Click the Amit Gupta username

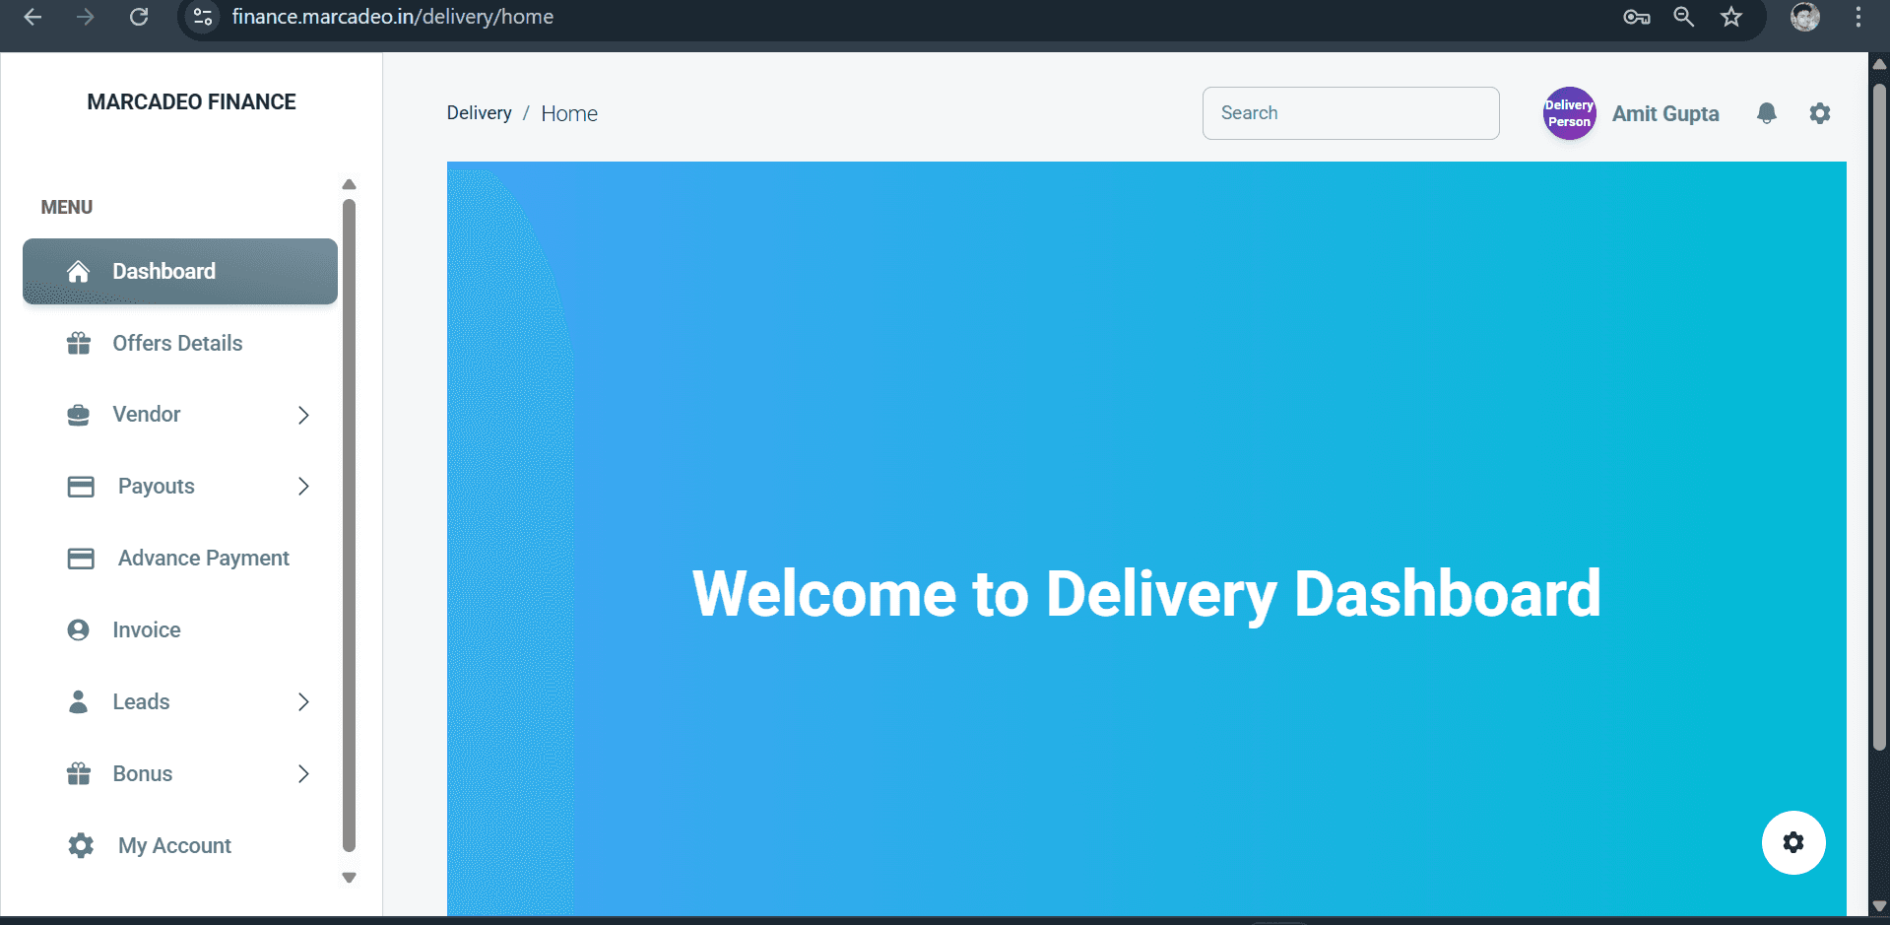1664,114
